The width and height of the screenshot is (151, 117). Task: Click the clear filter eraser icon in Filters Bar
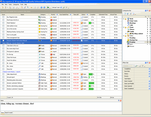tap(140, 66)
